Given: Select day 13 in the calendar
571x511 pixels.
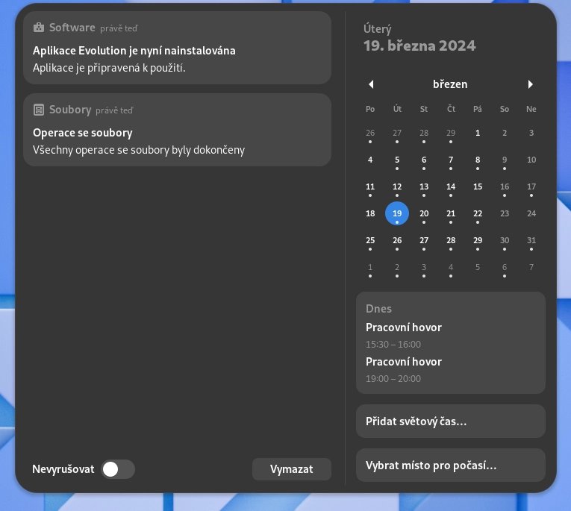Looking at the screenshot, I should click(424, 186).
